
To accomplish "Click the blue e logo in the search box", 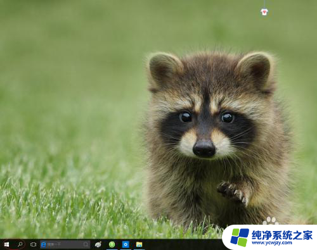I will tap(44, 244).
